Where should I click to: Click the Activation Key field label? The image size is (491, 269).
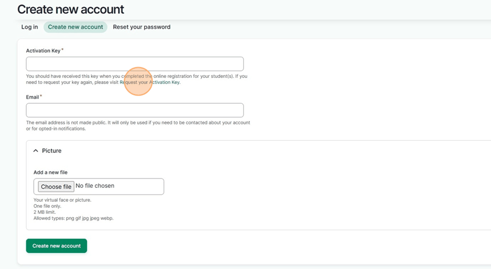43,51
